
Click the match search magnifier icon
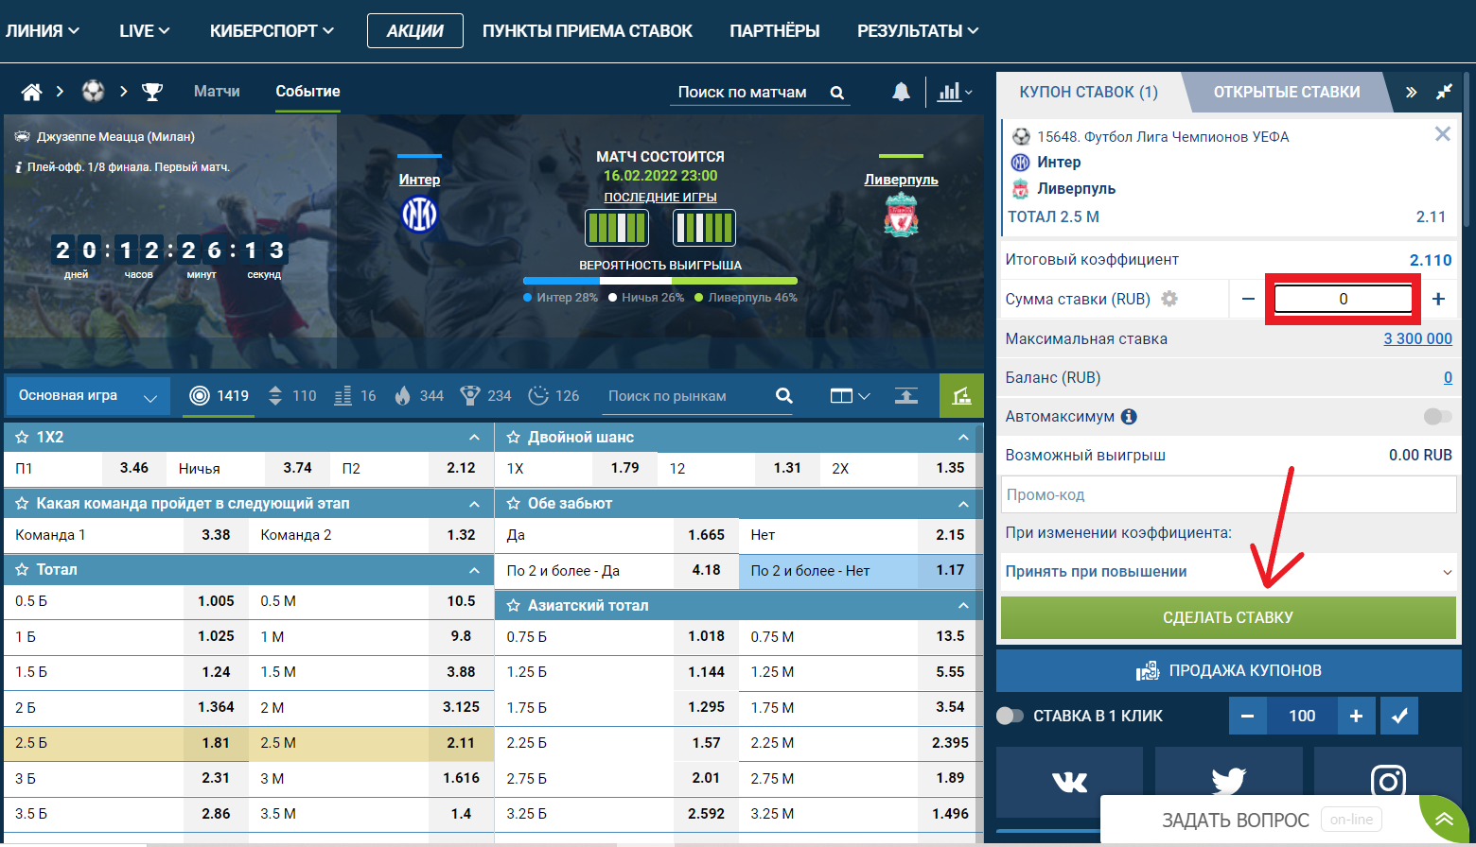point(836,93)
